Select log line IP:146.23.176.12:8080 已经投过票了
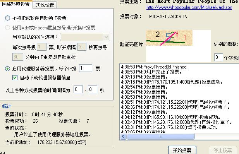The width and height of the screenshot is (239, 154). [x=176, y=122]
